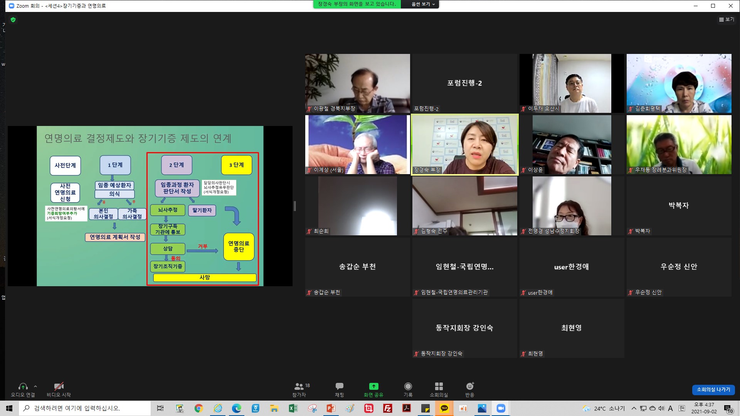The width and height of the screenshot is (740, 416).
Task: Open KakaoTalk in the taskbar
Action: 444,408
